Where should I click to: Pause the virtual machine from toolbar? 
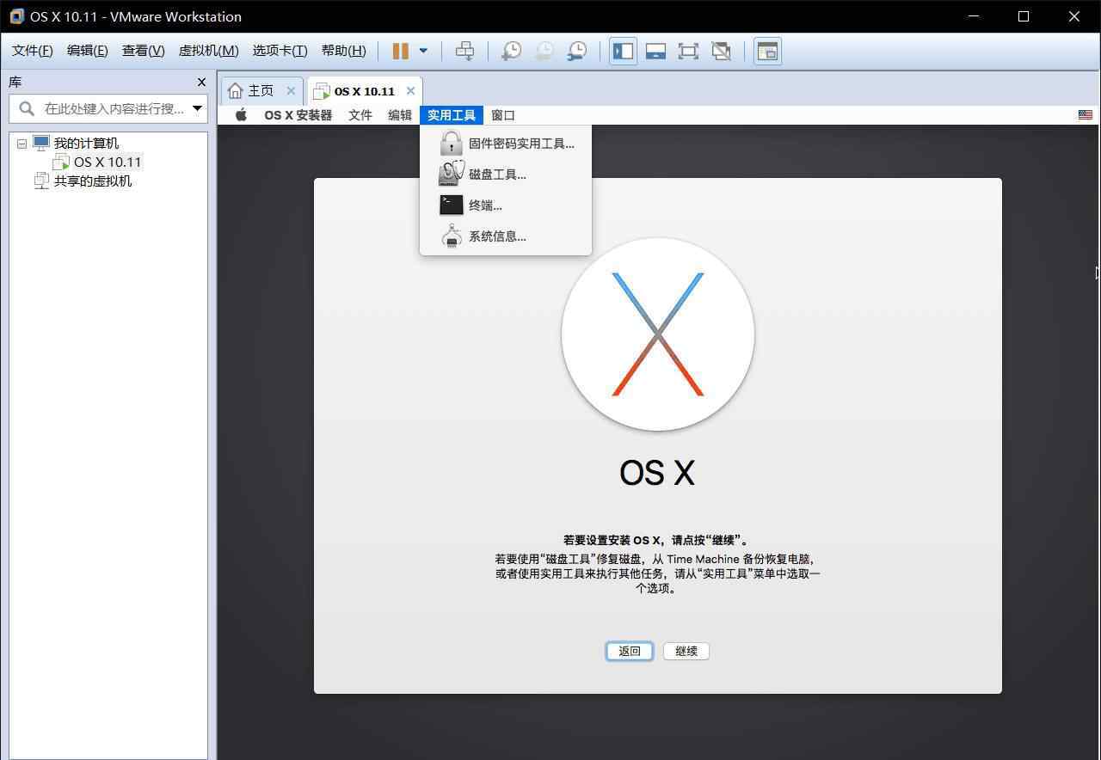pyautogui.click(x=400, y=51)
